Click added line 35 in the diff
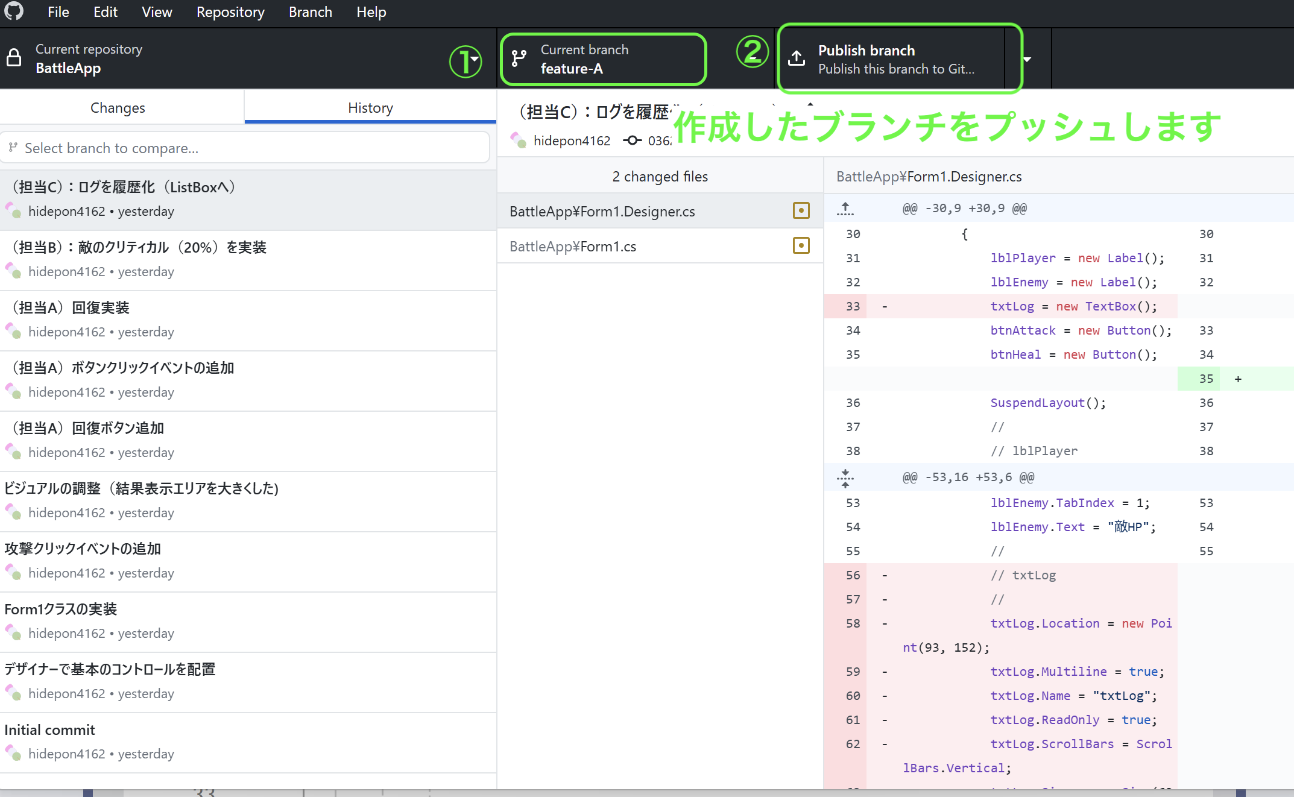Viewport: 1294px width, 797px height. (x=1236, y=379)
